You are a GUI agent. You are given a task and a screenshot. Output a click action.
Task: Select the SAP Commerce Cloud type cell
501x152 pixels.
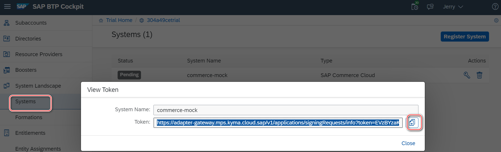pyautogui.click(x=348, y=75)
